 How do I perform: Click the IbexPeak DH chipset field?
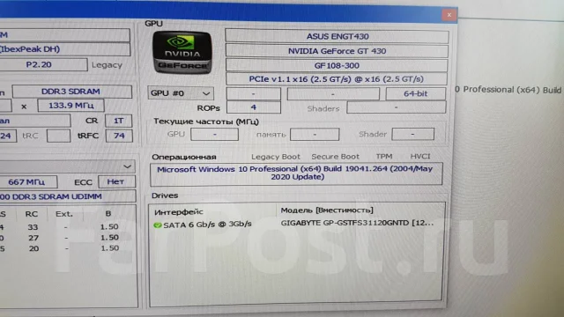(x=64, y=49)
